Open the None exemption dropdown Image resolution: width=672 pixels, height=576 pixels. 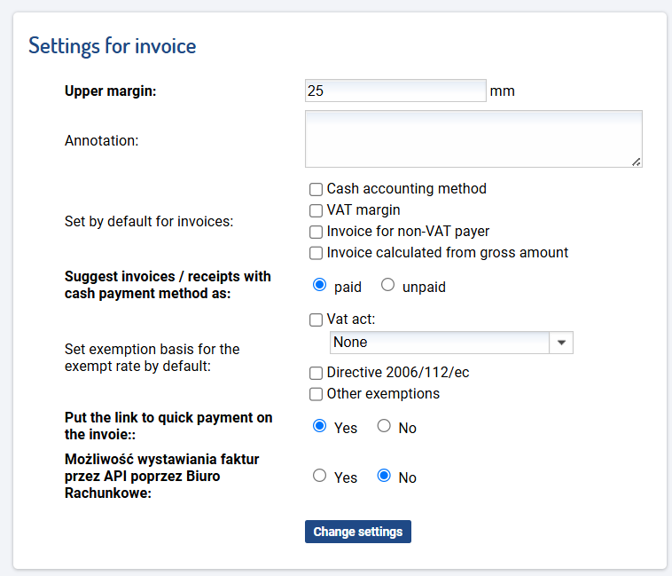[x=451, y=343]
